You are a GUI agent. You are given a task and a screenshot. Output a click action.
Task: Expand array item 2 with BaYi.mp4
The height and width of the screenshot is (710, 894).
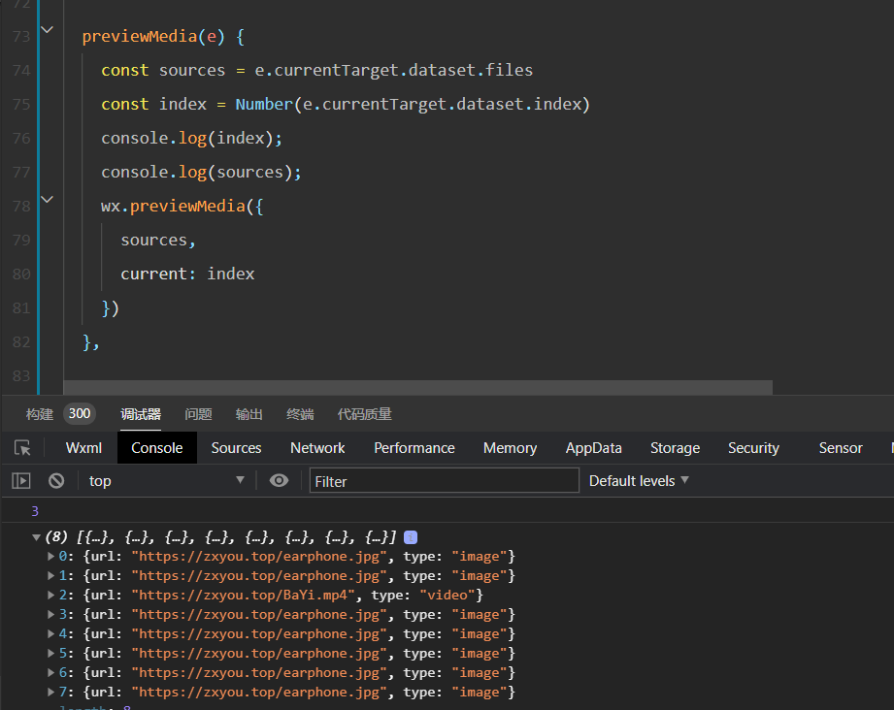pyautogui.click(x=50, y=595)
